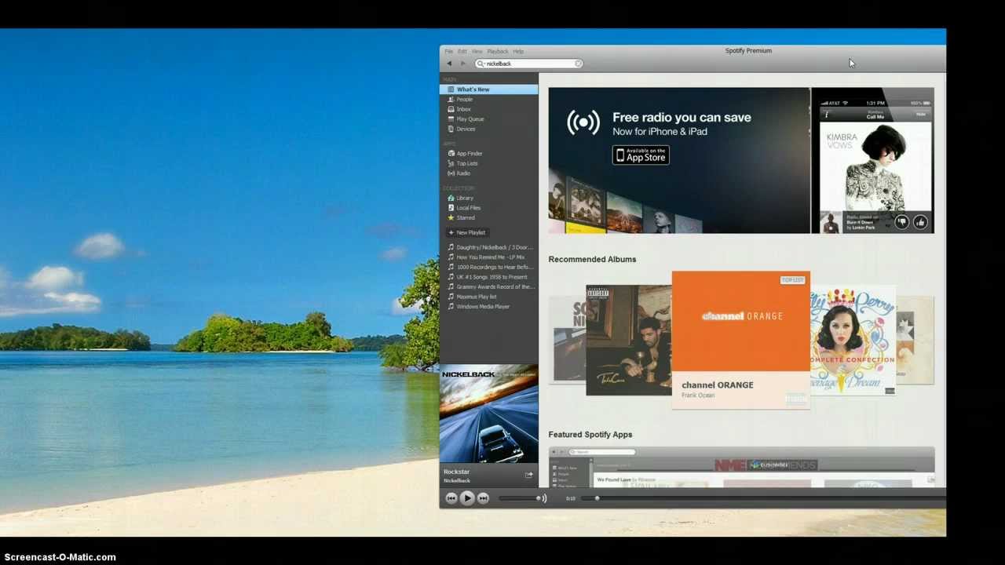This screenshot has height=565, width=1005.
Task: Open the Starred icon in sidebar
Action: [x=451, y=217]
